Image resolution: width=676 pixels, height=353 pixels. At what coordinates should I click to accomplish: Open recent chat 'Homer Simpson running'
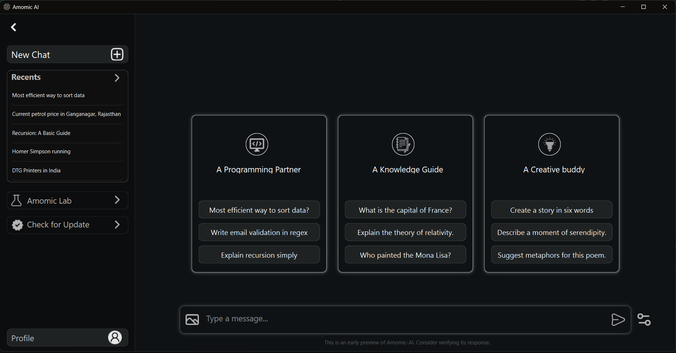[x=41, y=151]
